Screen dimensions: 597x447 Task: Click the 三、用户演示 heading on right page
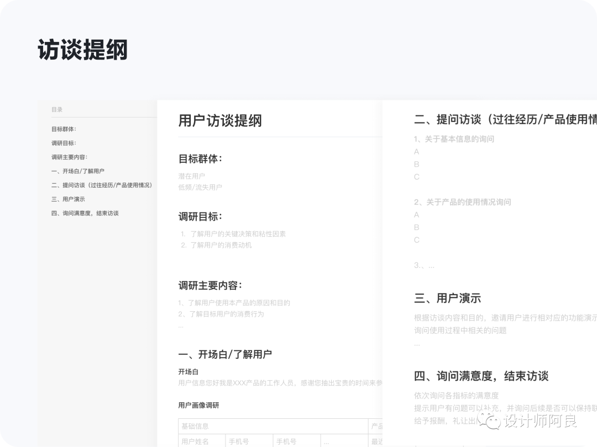pyautogui.click(x=447, y=299)
